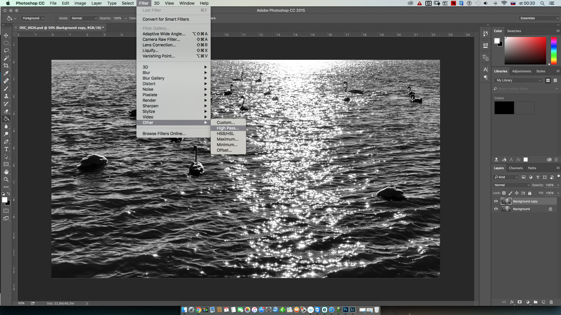Select the Crop tool
Image resolution: width=561 pixels, height=315 pixels.
6,66
